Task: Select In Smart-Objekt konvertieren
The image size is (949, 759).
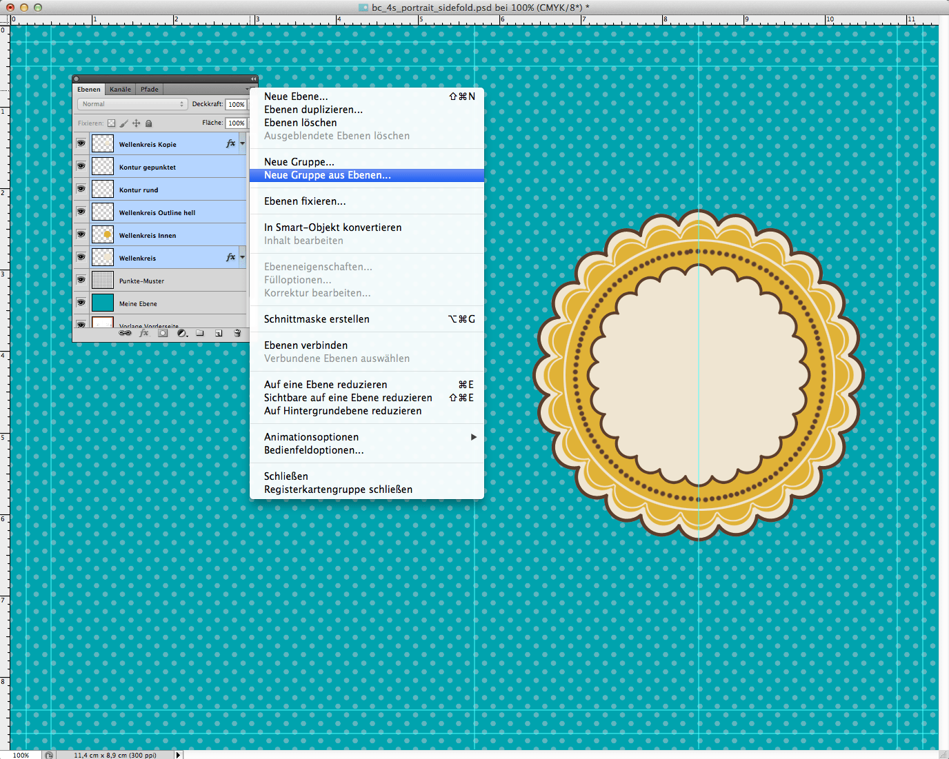Action: click(332, 227)
